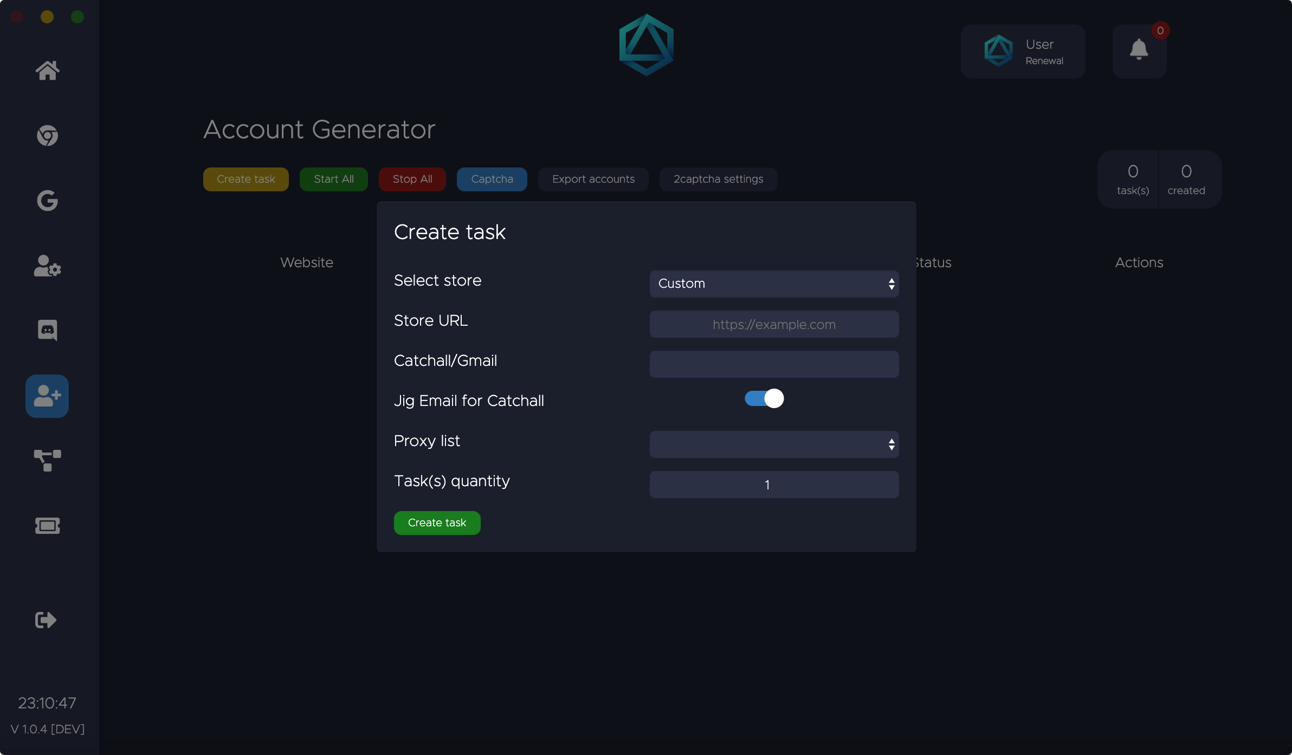Open the user settings gear sidebar icon
Viewport: 1292px width, 755px height.
coord(47,266)
